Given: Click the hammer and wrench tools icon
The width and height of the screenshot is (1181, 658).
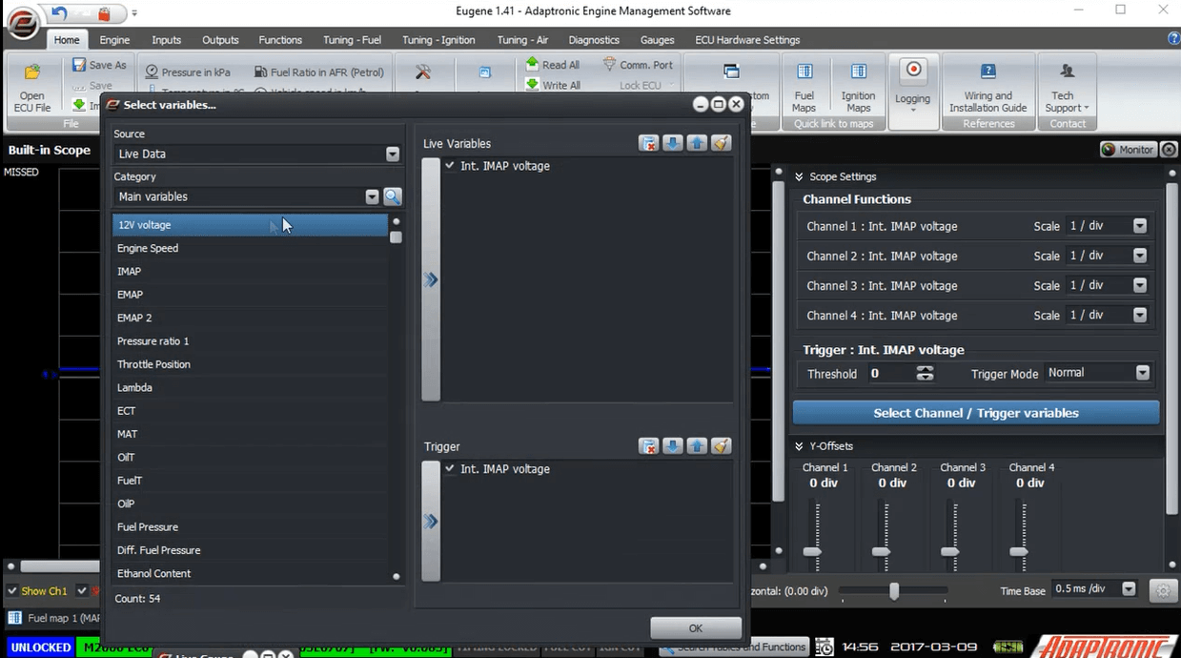Looking at the screenshot, I should coord(423,72).
